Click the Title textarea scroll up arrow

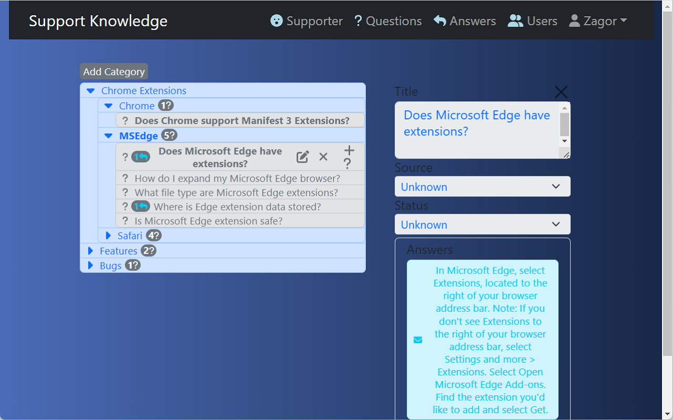tap(565, 108)
